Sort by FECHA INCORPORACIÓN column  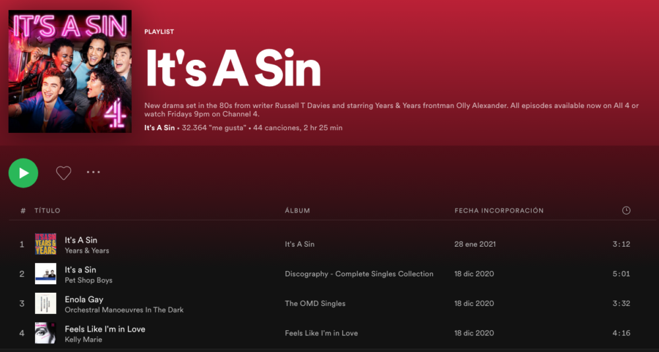coord(499,211)
